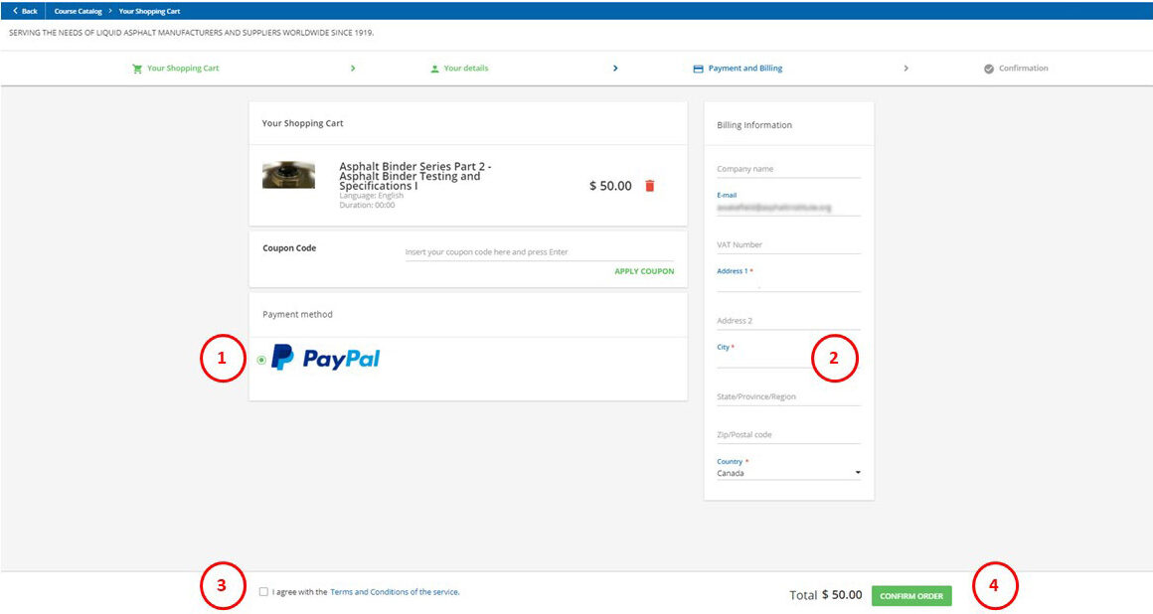Delete course using the red trash icon
Screen dimensions: 1153x614
click(650, 186)
